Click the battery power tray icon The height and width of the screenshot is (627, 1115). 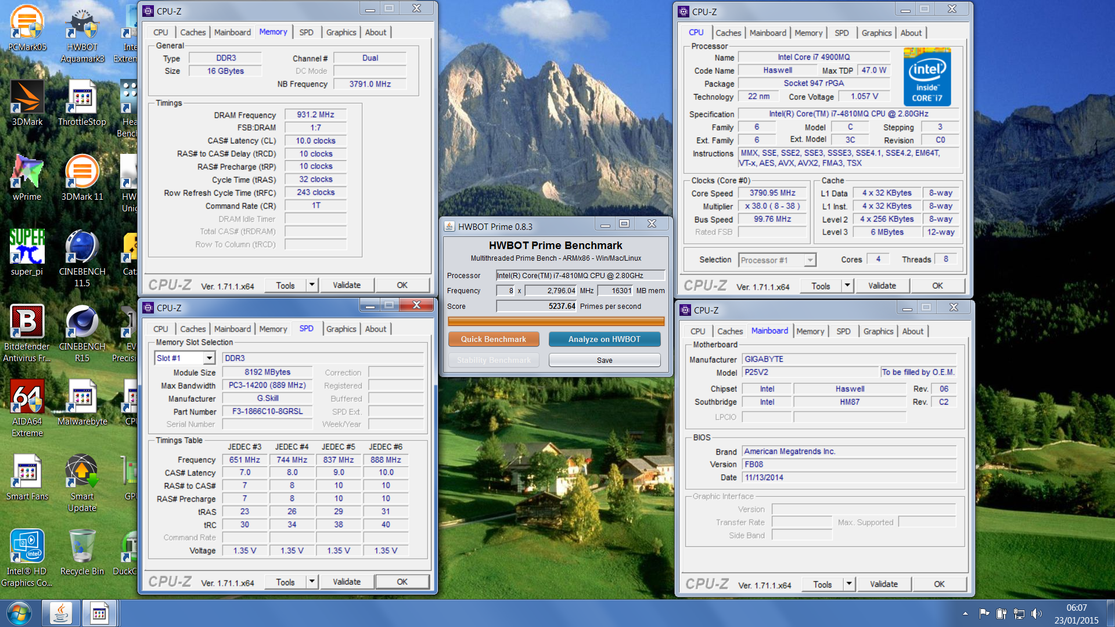coord(1001,613)
